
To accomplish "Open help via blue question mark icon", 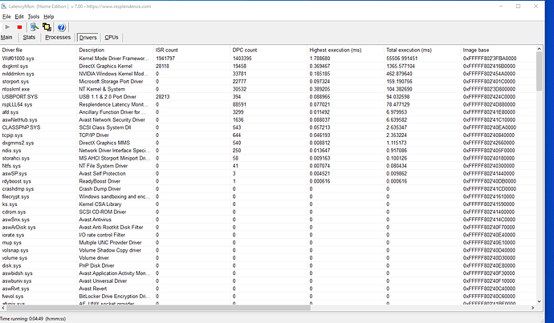I will pyautogui.click(x=62, y=27).
